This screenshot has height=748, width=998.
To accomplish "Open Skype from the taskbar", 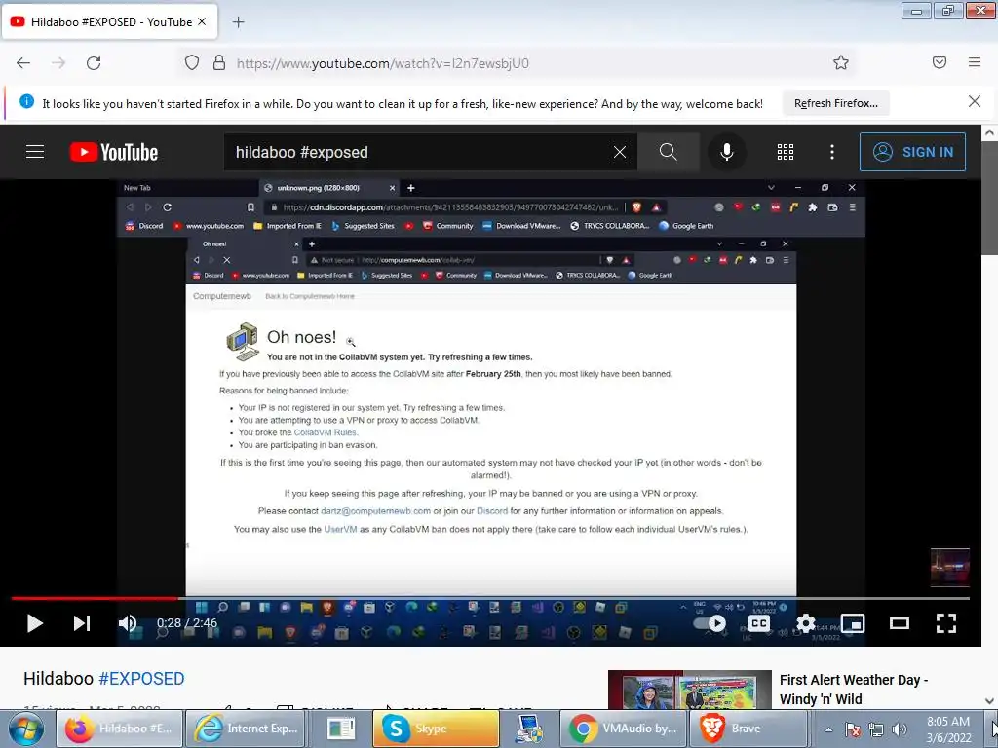I will tap(436, 729).
